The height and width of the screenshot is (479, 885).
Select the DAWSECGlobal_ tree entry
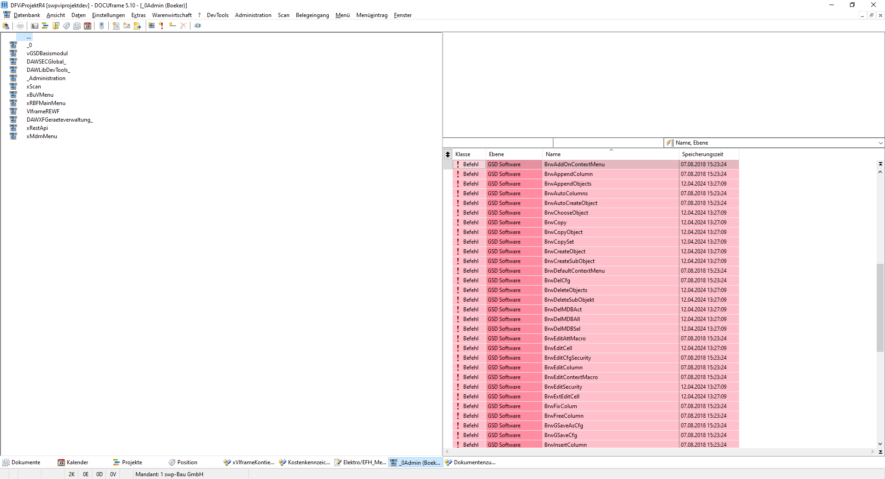[46, 62]
